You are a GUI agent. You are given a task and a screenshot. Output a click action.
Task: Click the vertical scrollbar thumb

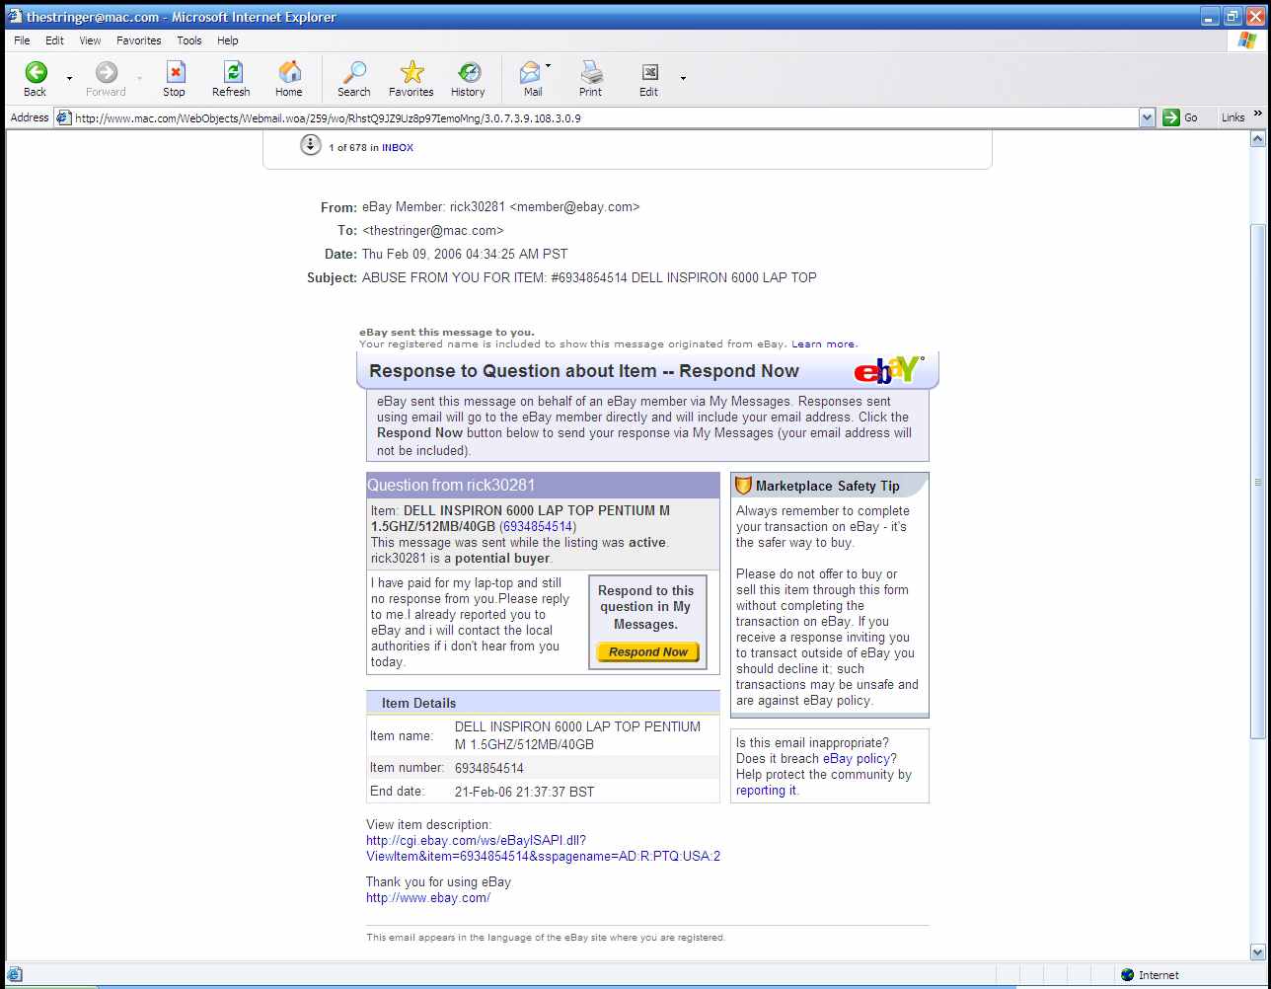pyautogui.click(x=1257, y=481)
